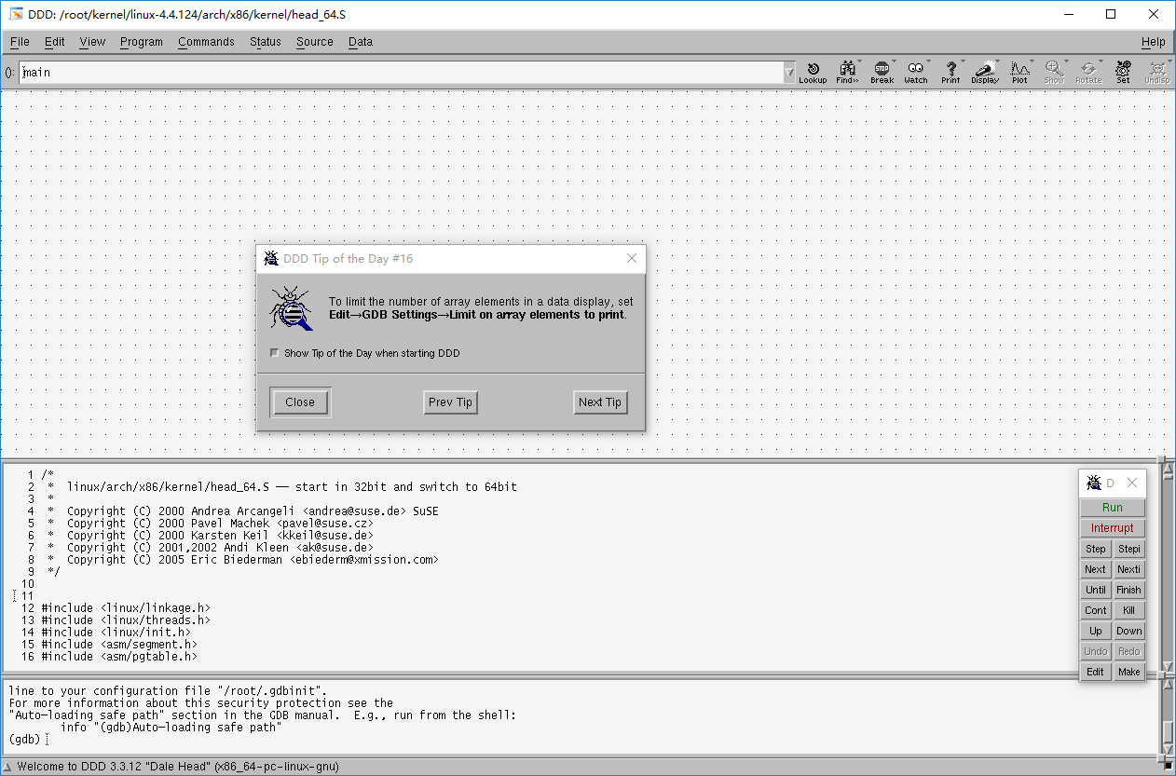Image resolution: width=1176 pixels, height=776 pixels.
Task: Click the Step button
Action: click(1096, 549)
